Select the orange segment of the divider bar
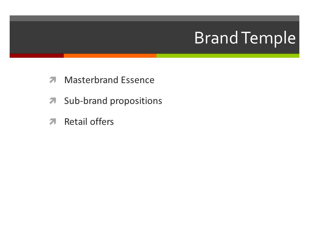 pyautogui.click(x=110, y=56)
